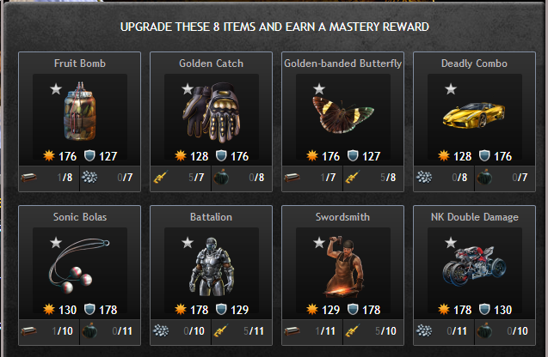Screen dimensions: 548x357
Task: Open the Swordsmith item image
Action: point(344,267)
